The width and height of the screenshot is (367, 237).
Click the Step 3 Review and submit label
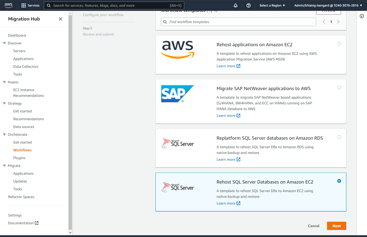(98, 34)
